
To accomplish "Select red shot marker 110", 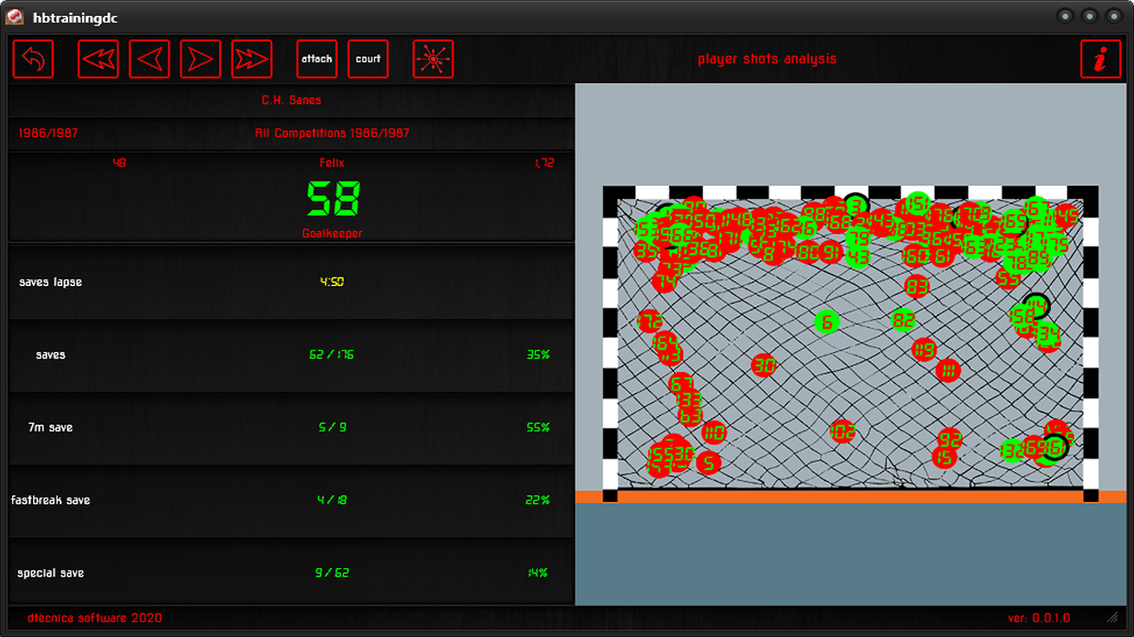I will [713, 433].
